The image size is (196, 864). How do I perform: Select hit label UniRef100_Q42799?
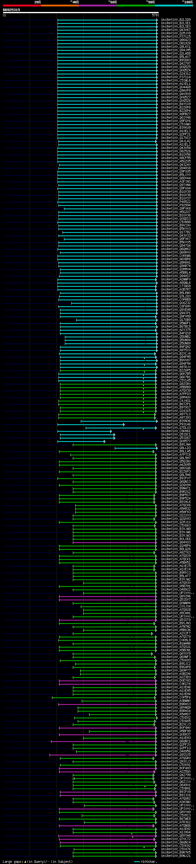pos(176,775)
